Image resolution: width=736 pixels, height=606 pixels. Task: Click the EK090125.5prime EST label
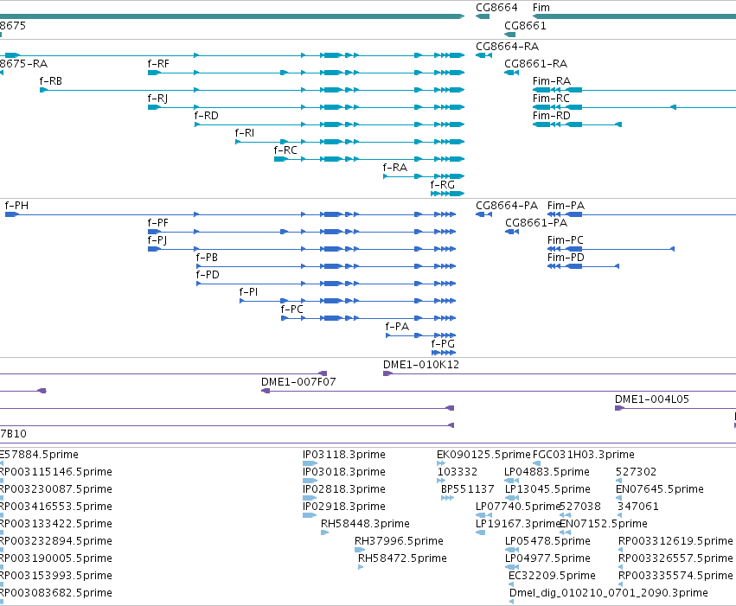[483, 455]
